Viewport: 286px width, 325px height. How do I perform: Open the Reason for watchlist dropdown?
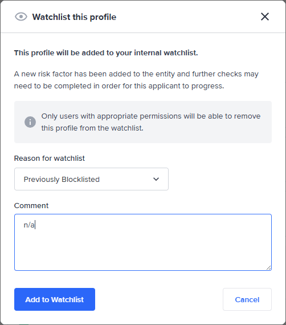point(91,179)
